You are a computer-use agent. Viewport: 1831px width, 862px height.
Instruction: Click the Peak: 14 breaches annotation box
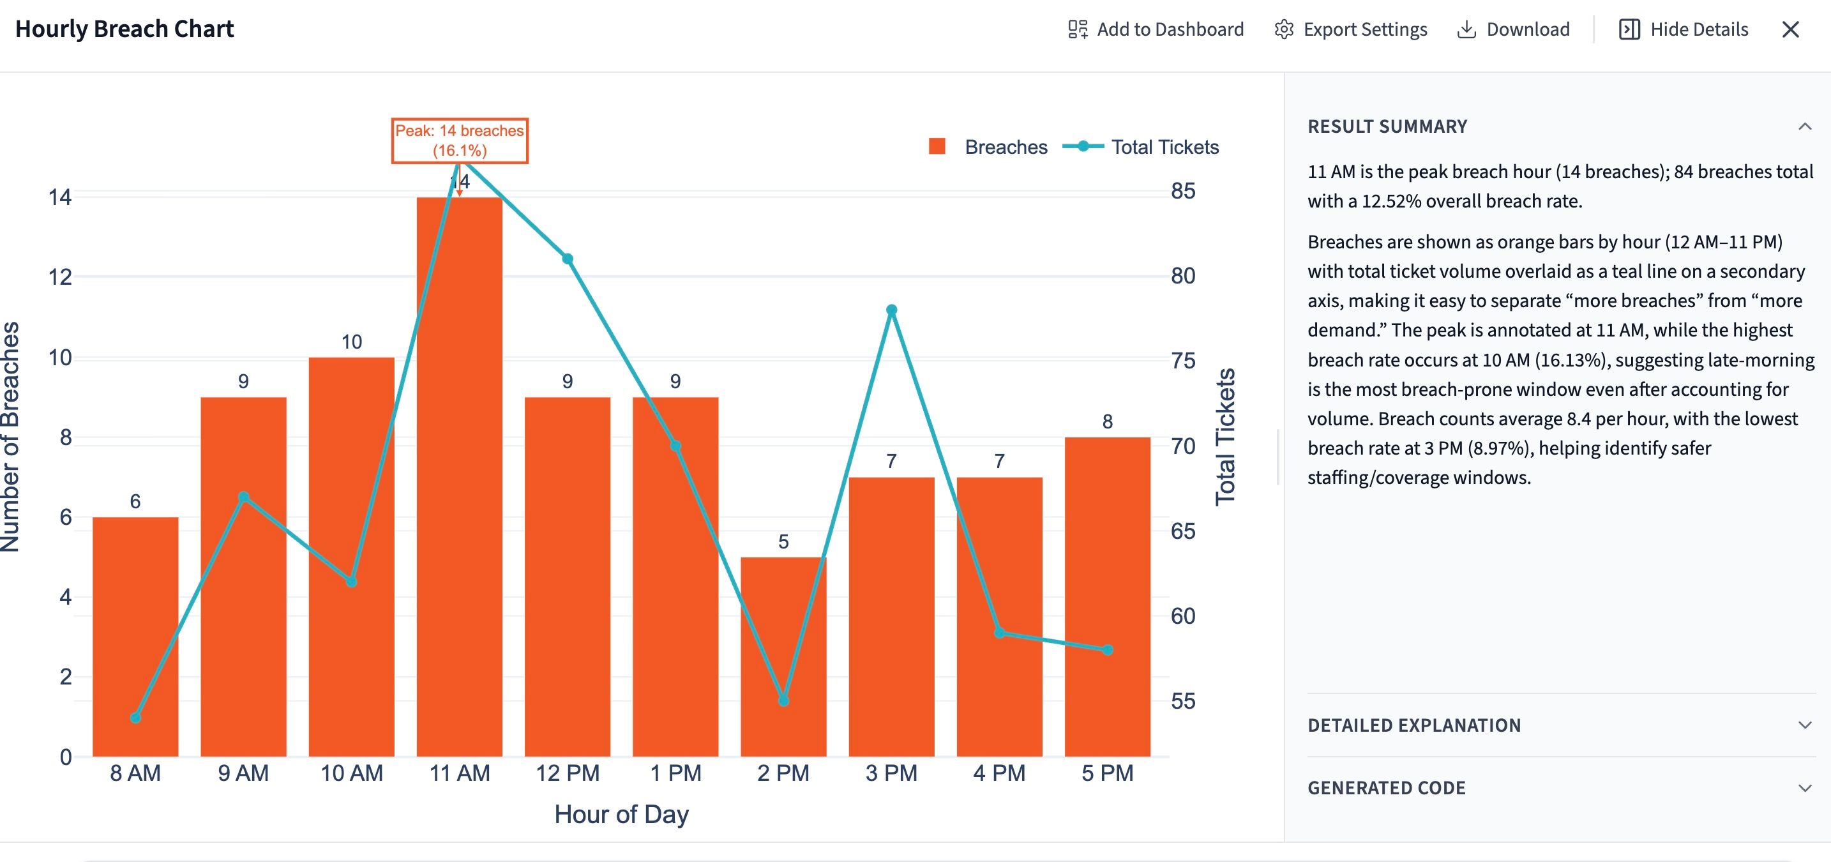[x=460, y=140]
